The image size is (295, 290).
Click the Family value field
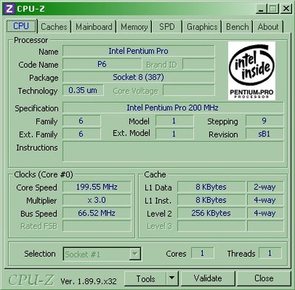(x=81, y=121)
